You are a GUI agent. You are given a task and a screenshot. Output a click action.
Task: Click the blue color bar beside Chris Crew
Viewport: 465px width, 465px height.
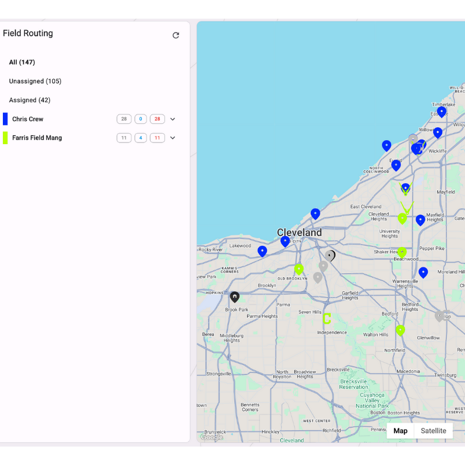pos(5,119)
